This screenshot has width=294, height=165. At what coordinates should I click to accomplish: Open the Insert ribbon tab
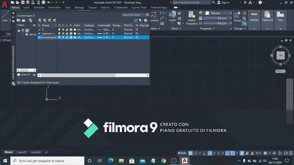point(26,7)
